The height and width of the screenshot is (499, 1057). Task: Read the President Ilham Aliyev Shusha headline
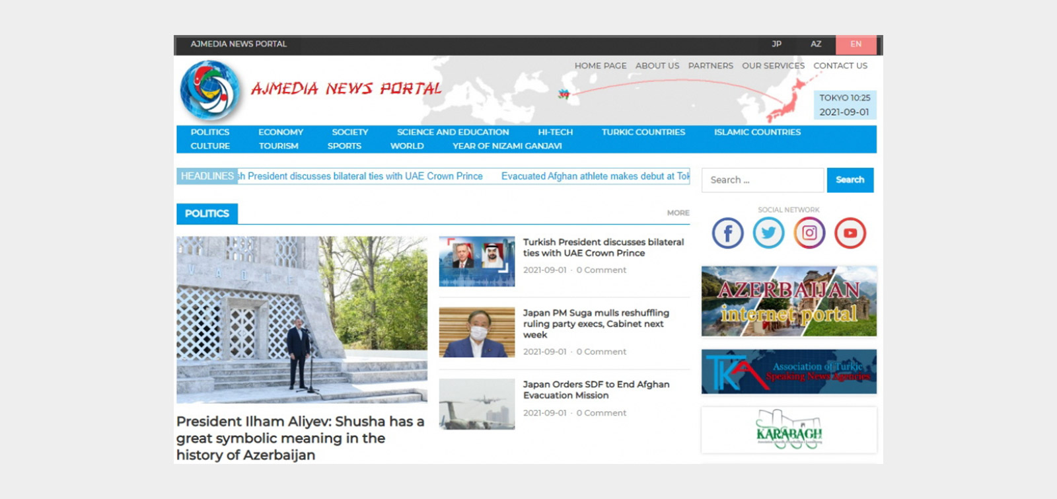pyautogui.click(x=301, y=438)
